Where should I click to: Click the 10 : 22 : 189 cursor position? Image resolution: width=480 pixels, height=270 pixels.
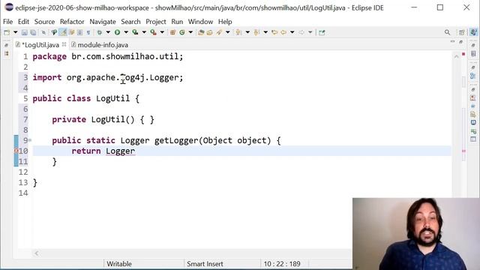tap(282, 264)
